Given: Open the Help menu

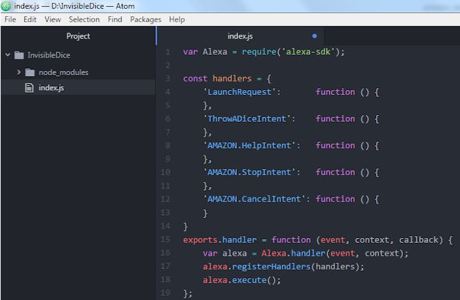Looking at the screenshot, I should click(x=177, y=19).
